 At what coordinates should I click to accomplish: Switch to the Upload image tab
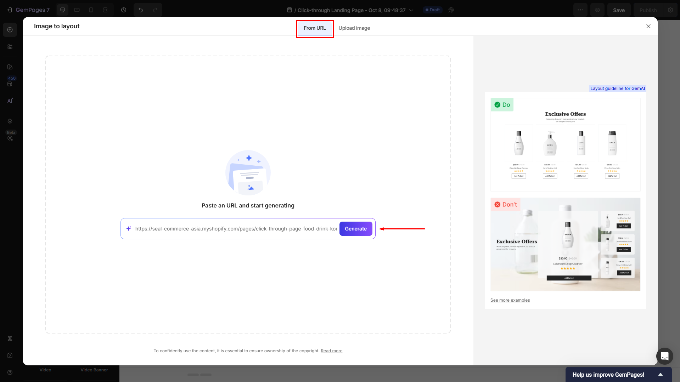354,28
